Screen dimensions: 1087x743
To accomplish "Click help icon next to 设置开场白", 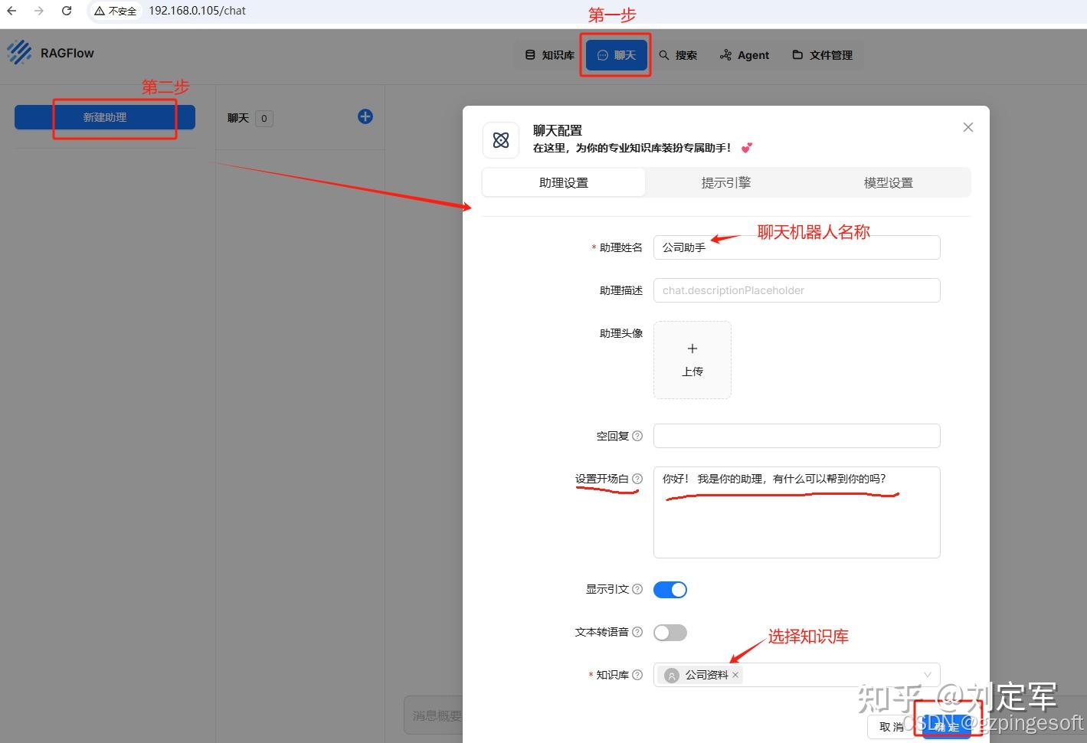I will (637, 479).
